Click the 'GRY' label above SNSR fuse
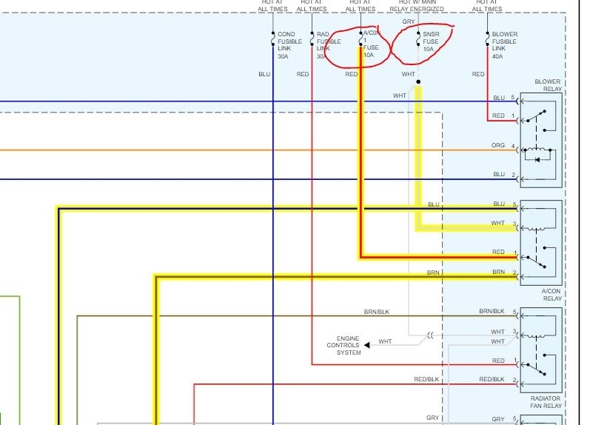Image resolution: width=607 pixels, height=425 pixels. click(x=409, y=21)
